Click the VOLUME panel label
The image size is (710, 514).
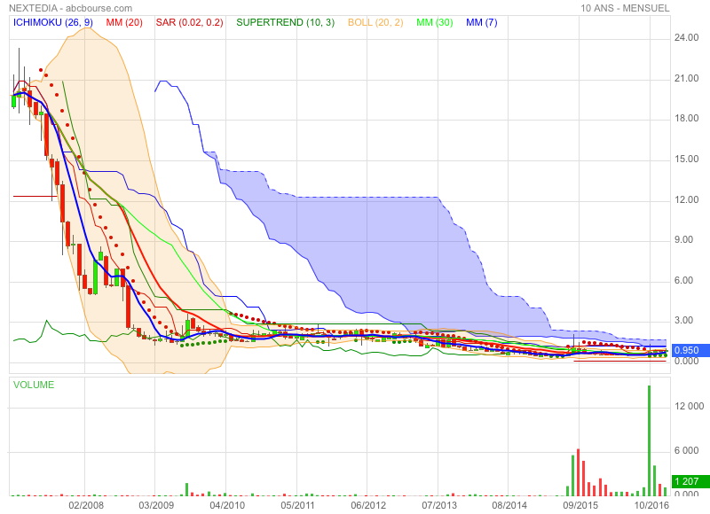coord(34,385)
